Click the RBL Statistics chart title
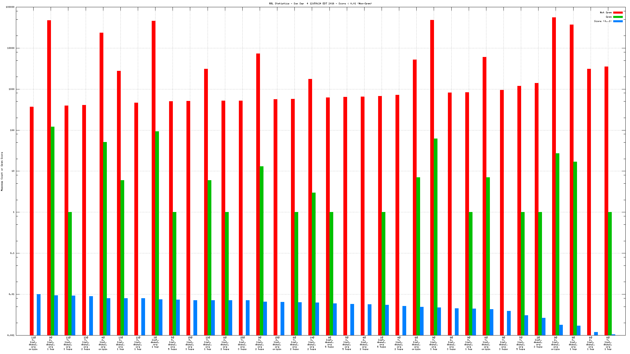 coord(320,4)
